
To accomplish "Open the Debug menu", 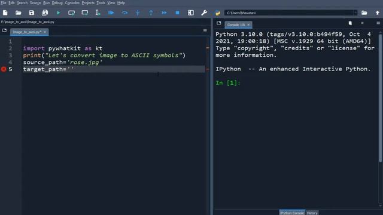I will coord(57,3).
